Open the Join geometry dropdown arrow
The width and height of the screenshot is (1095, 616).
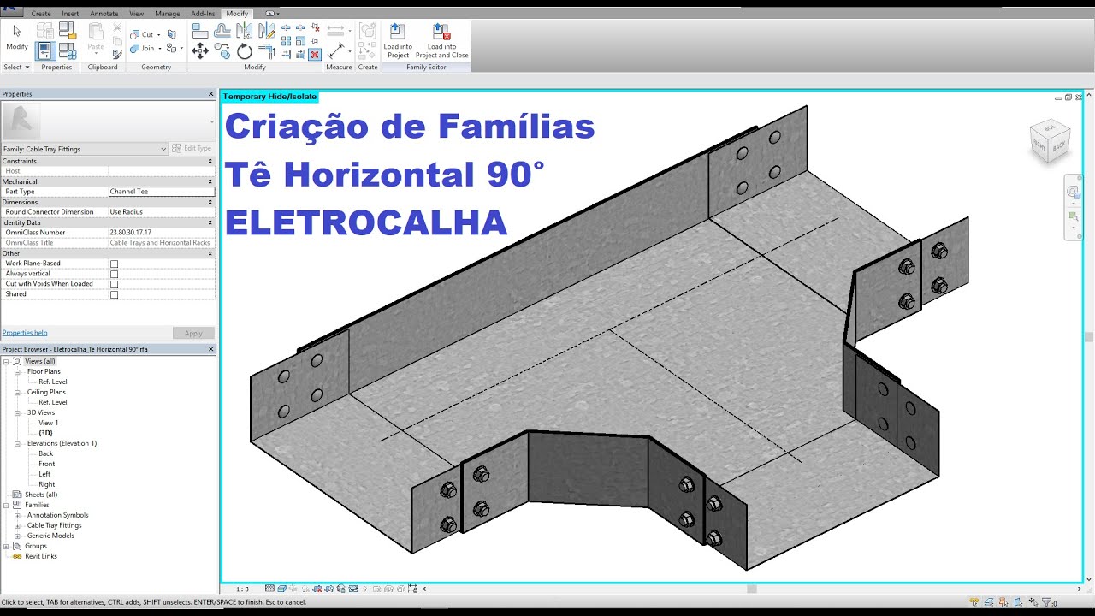pyautogui.click(x=159, y=49)
